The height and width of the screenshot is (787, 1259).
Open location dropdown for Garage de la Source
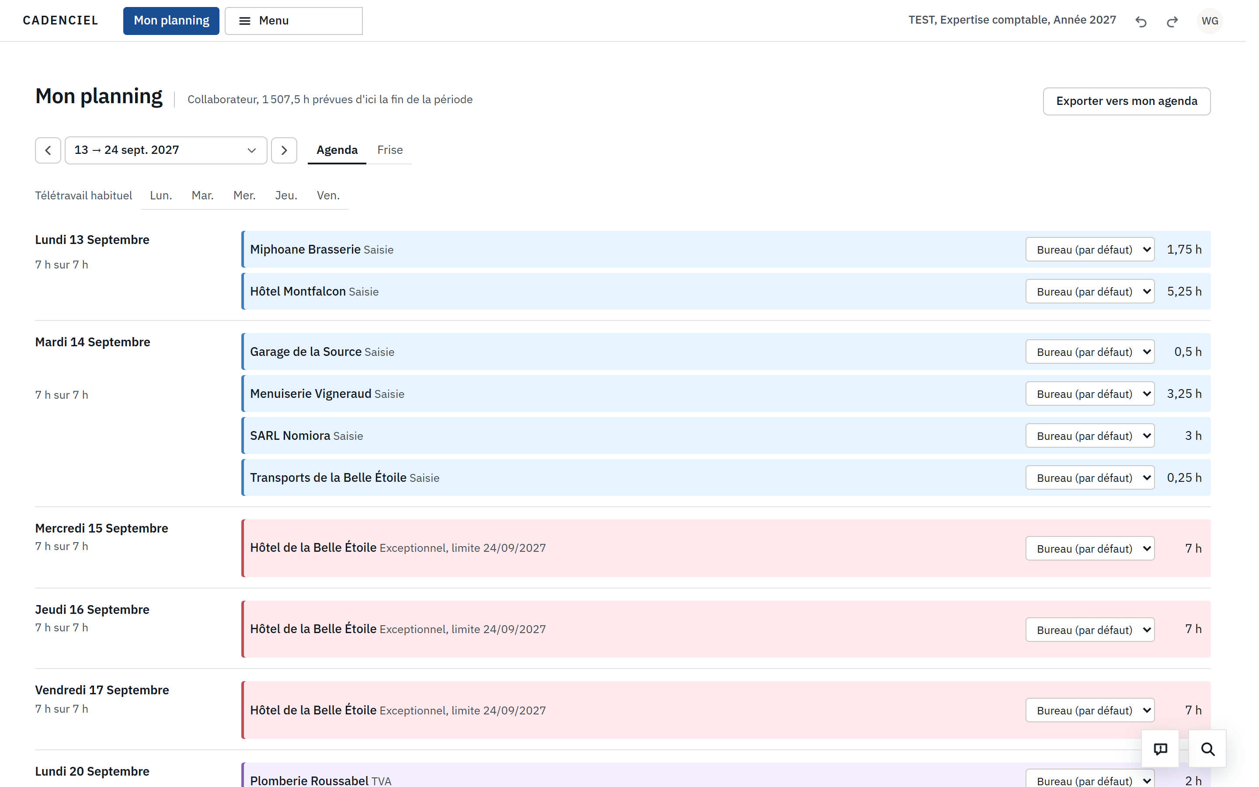[x=1090, y=352]
